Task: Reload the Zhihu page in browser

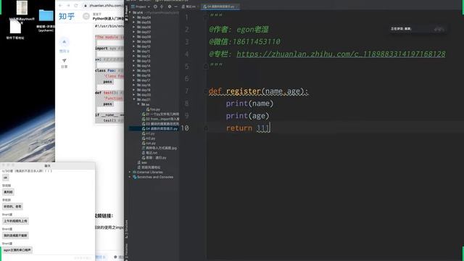Action: [76, 6]
